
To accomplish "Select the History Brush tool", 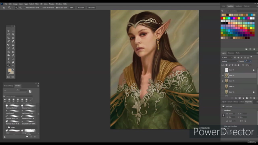I will (8, 48).
